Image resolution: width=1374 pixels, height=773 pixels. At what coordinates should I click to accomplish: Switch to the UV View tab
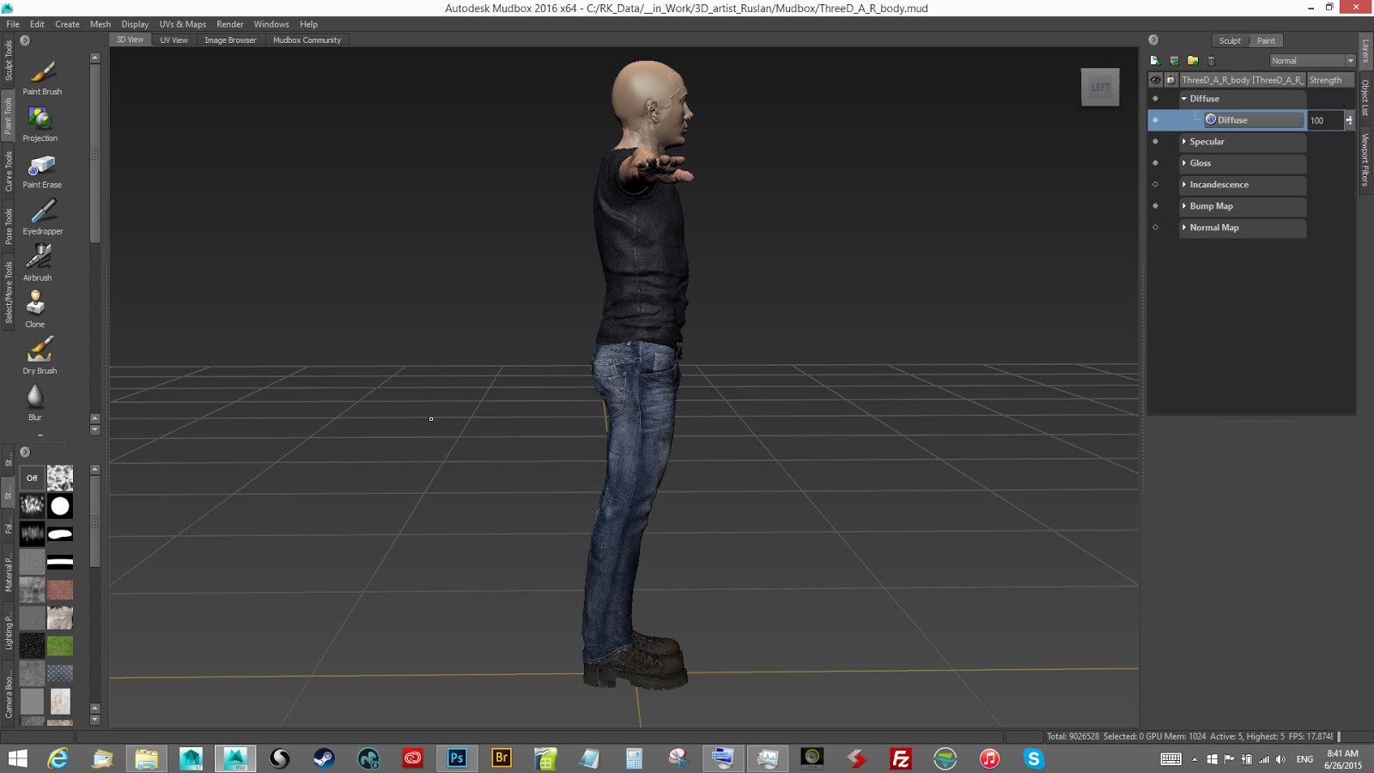173,40
